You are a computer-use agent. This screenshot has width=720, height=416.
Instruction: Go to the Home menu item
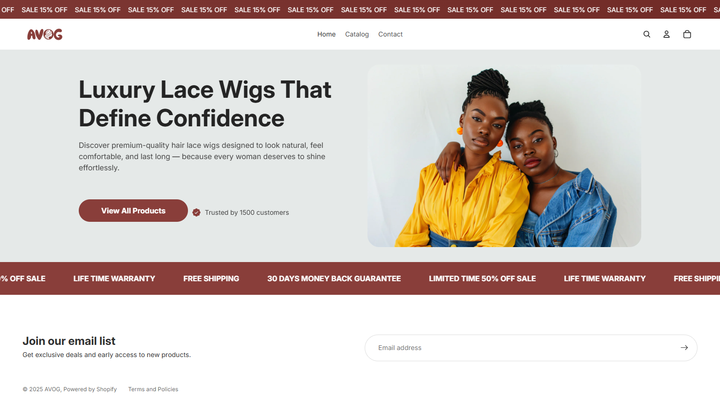click(326, 34)
